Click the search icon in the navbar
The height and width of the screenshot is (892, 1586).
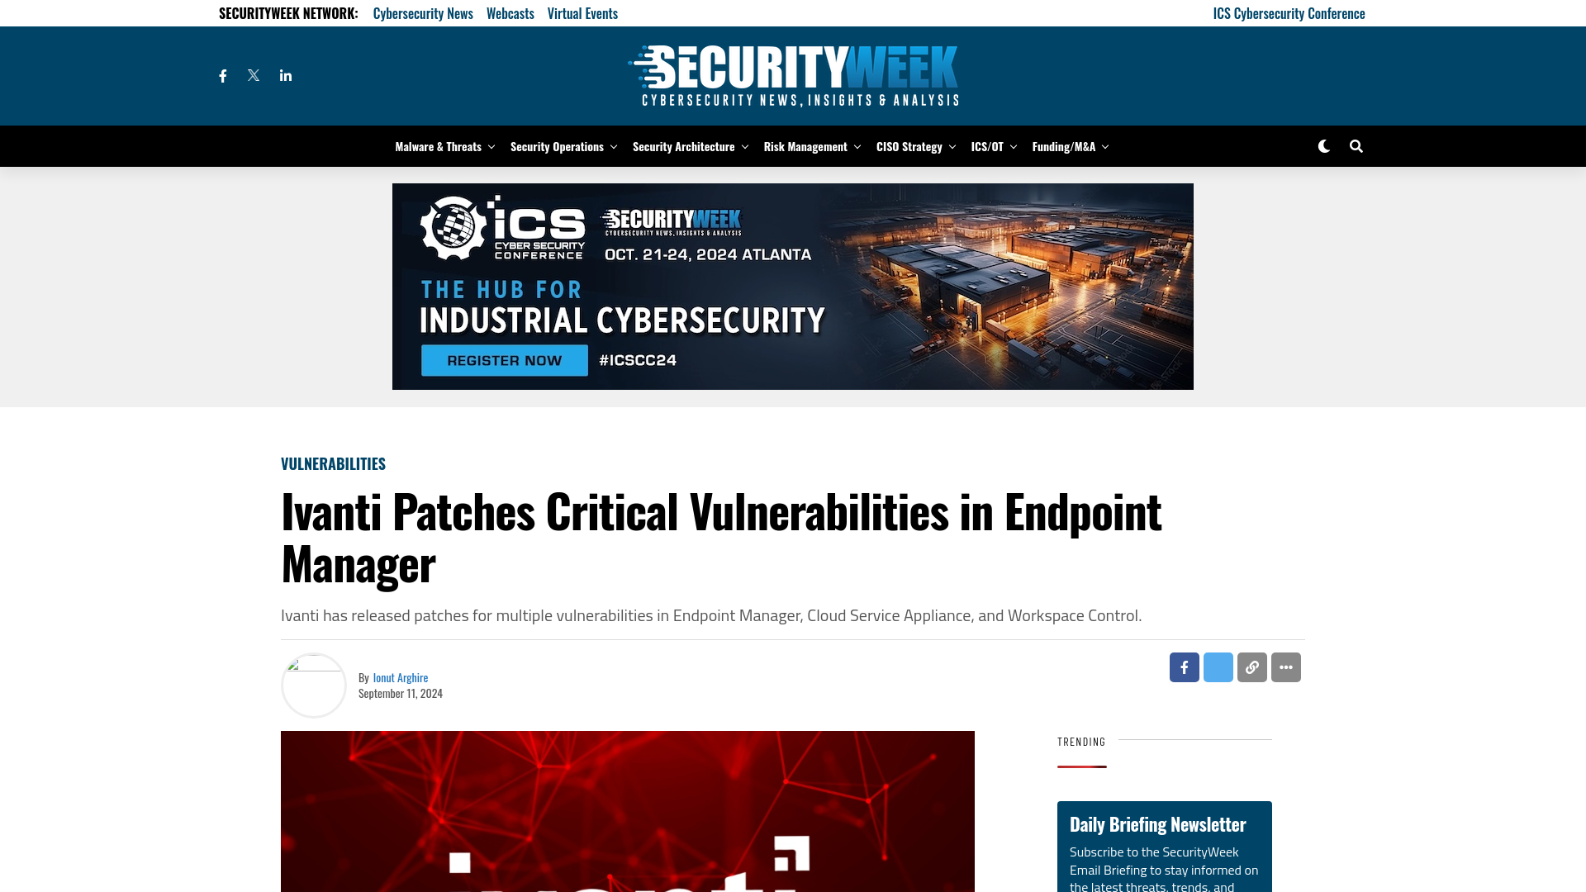1356,146
